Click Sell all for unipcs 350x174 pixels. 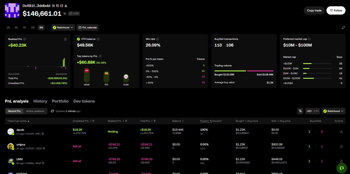click(77, 146)
